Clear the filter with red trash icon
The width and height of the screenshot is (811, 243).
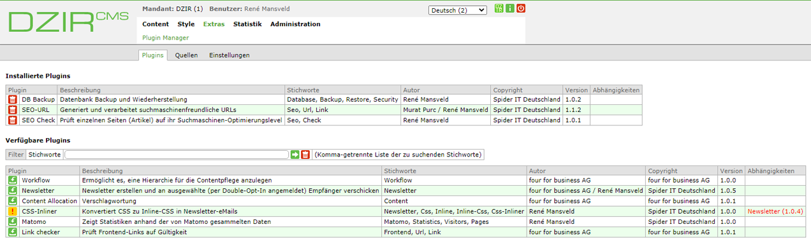pyautogui.click(x=305, y=155)
